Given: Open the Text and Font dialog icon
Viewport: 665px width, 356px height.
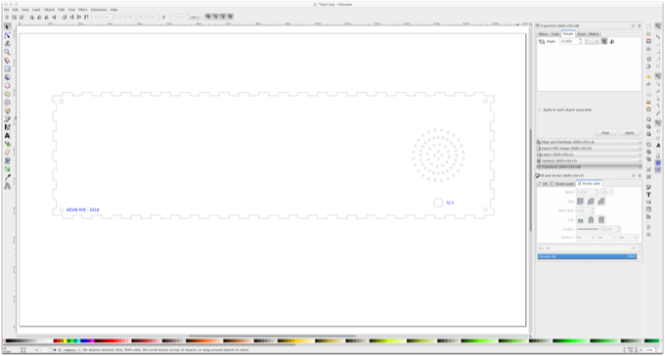Looking at the screenshot, I should (649, 195).
